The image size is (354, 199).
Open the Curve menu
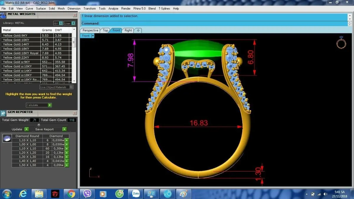(29, 9)
